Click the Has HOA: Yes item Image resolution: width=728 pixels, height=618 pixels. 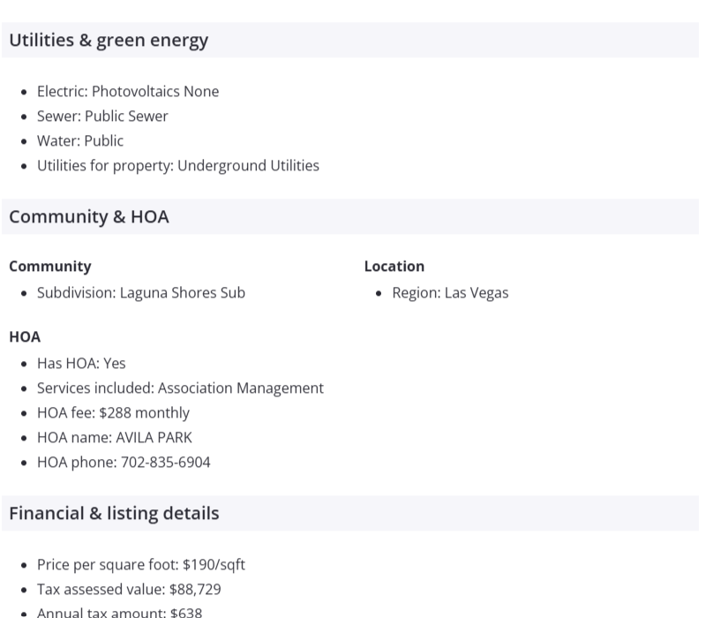81,364
